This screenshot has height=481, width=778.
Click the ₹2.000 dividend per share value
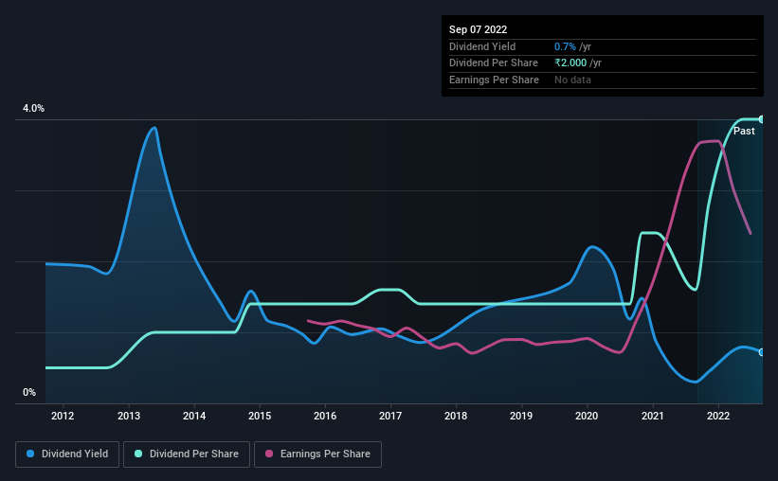[x=570, y=63]
